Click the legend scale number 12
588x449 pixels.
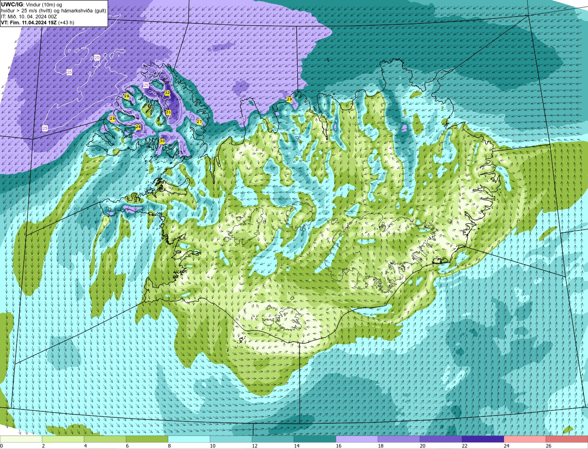(x=254, y=446)
